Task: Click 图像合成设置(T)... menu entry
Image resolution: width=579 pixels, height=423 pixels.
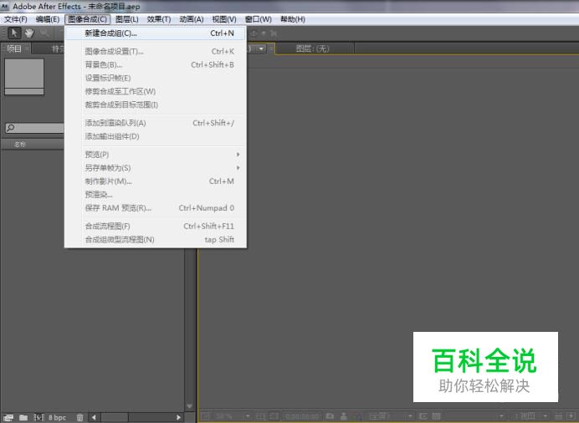Action: click(156, 51)
